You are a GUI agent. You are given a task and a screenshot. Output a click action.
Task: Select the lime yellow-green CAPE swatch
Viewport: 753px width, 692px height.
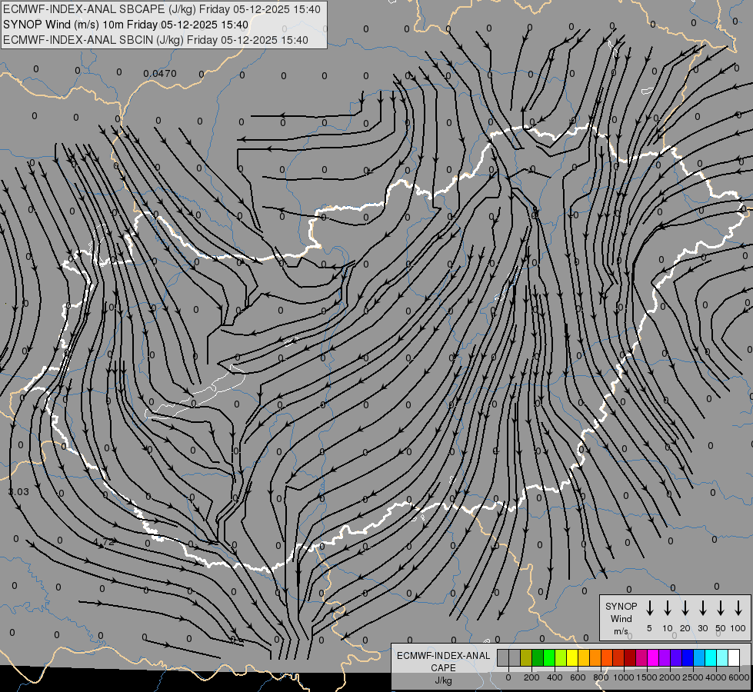pyautogui.click(x=561, y=657)
